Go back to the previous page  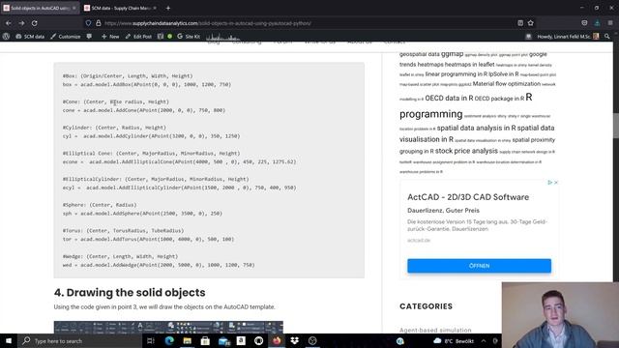coord(9,23)
